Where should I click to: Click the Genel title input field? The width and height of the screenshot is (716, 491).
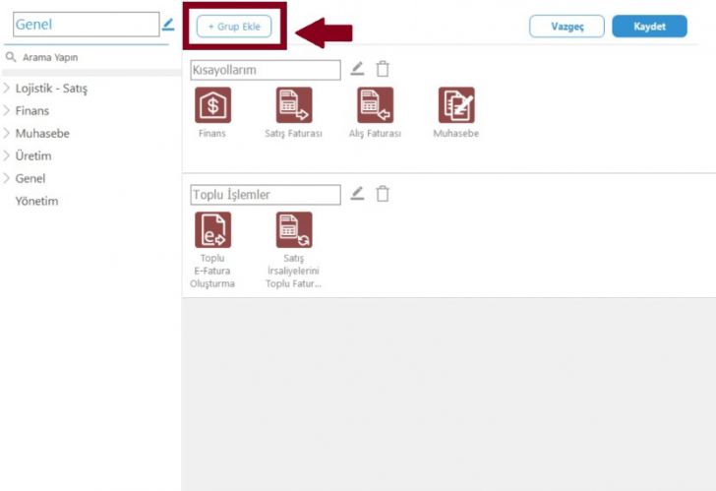(x=87, y=25)
